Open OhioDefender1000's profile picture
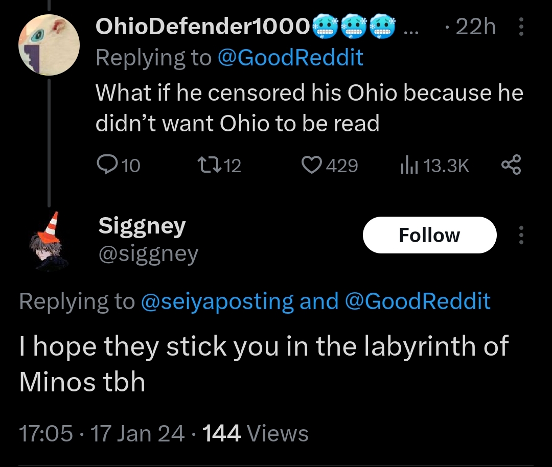The image size is (552, 467). click(49, 44)
